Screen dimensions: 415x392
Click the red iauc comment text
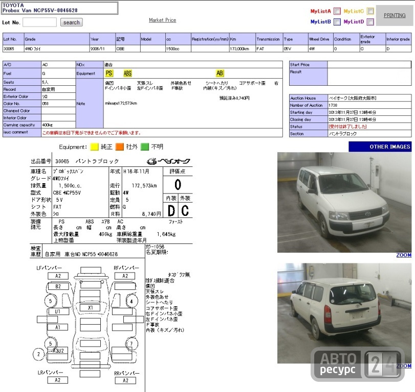tap(92, 133)
